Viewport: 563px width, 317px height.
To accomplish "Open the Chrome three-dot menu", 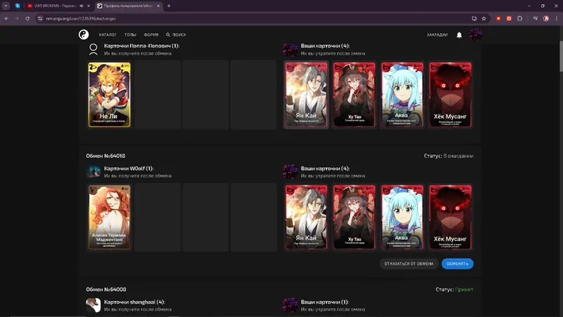I will point(557,19).
